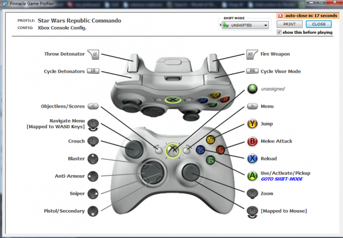This screenshot has height=238, width=343.
Task: Click the right stick icon Mapped to Mouse
Action: (252, 212)
